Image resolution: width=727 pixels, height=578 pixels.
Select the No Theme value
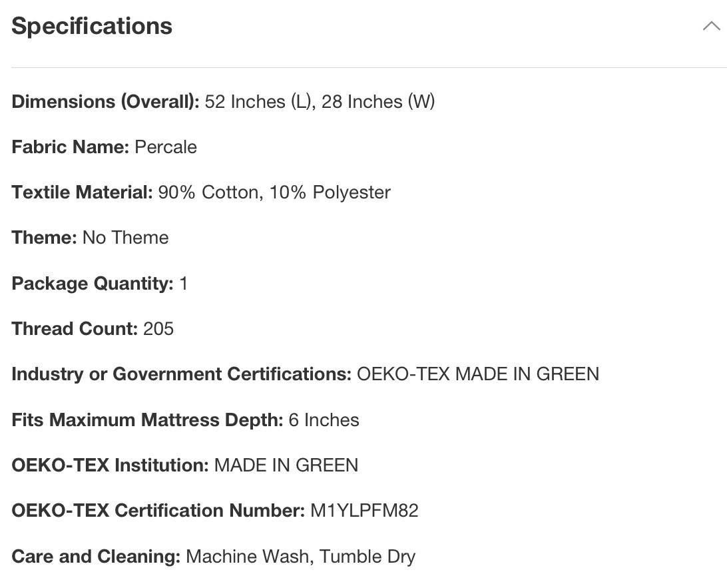tap(125, 238)
